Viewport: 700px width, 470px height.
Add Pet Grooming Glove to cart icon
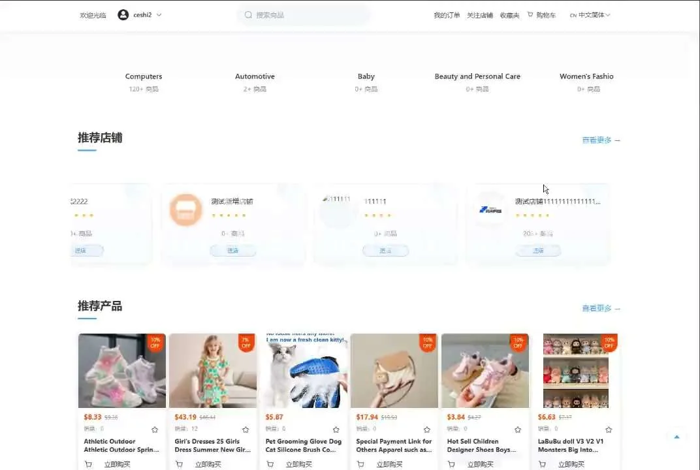point(270,465)
